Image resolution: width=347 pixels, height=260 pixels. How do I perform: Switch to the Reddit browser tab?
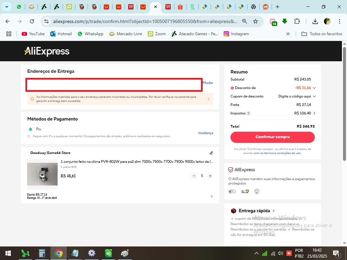pyautogui.click(x=266, y=7)
